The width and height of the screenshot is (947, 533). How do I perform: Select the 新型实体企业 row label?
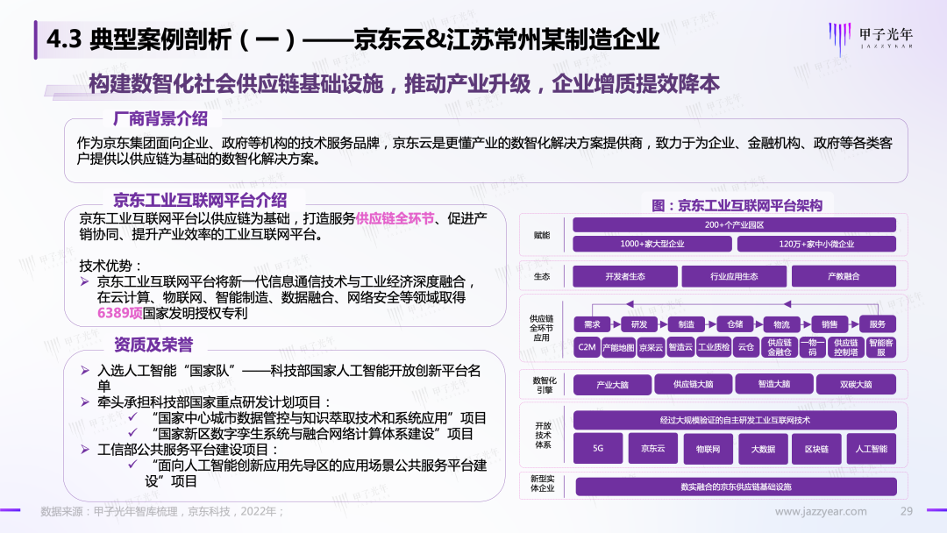pos(543,484)
